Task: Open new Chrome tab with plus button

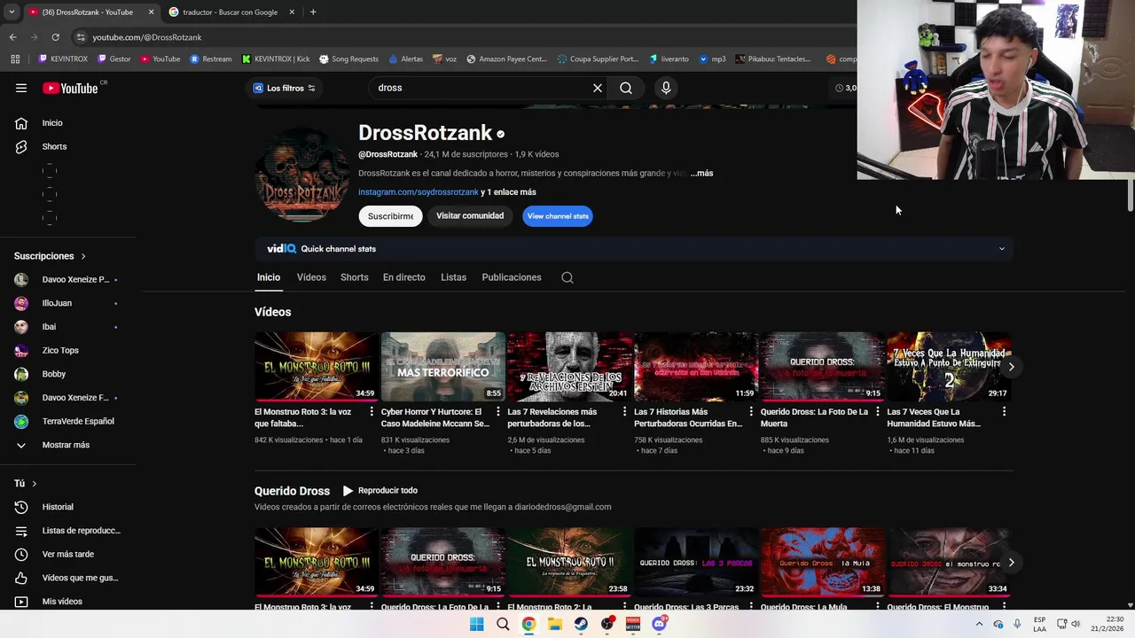Action: [313, 12]
